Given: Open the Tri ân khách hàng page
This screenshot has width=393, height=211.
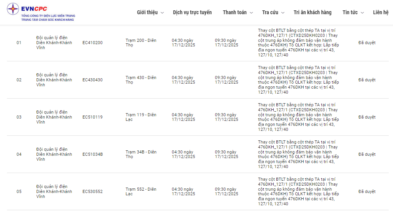Looking at the screenshot, I should [312, 12].
